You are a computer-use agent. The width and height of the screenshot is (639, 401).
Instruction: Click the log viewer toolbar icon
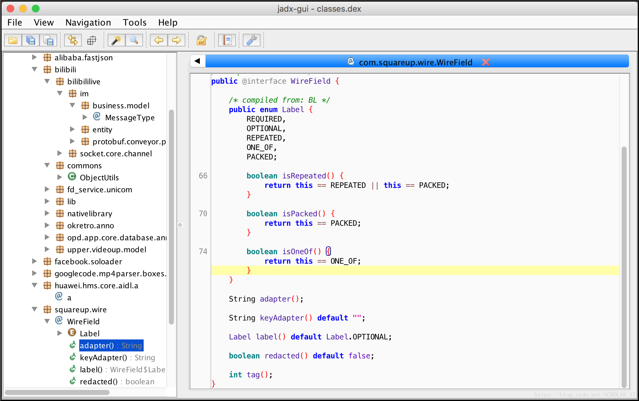coord(227,40)
